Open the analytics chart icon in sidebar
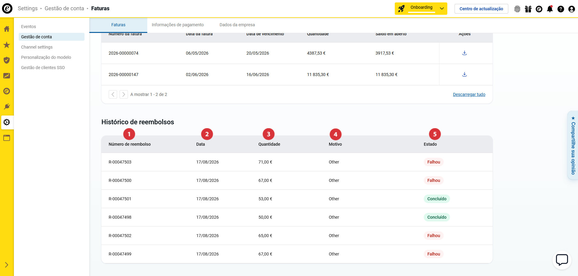578x276 pixels. coord(7,76)
